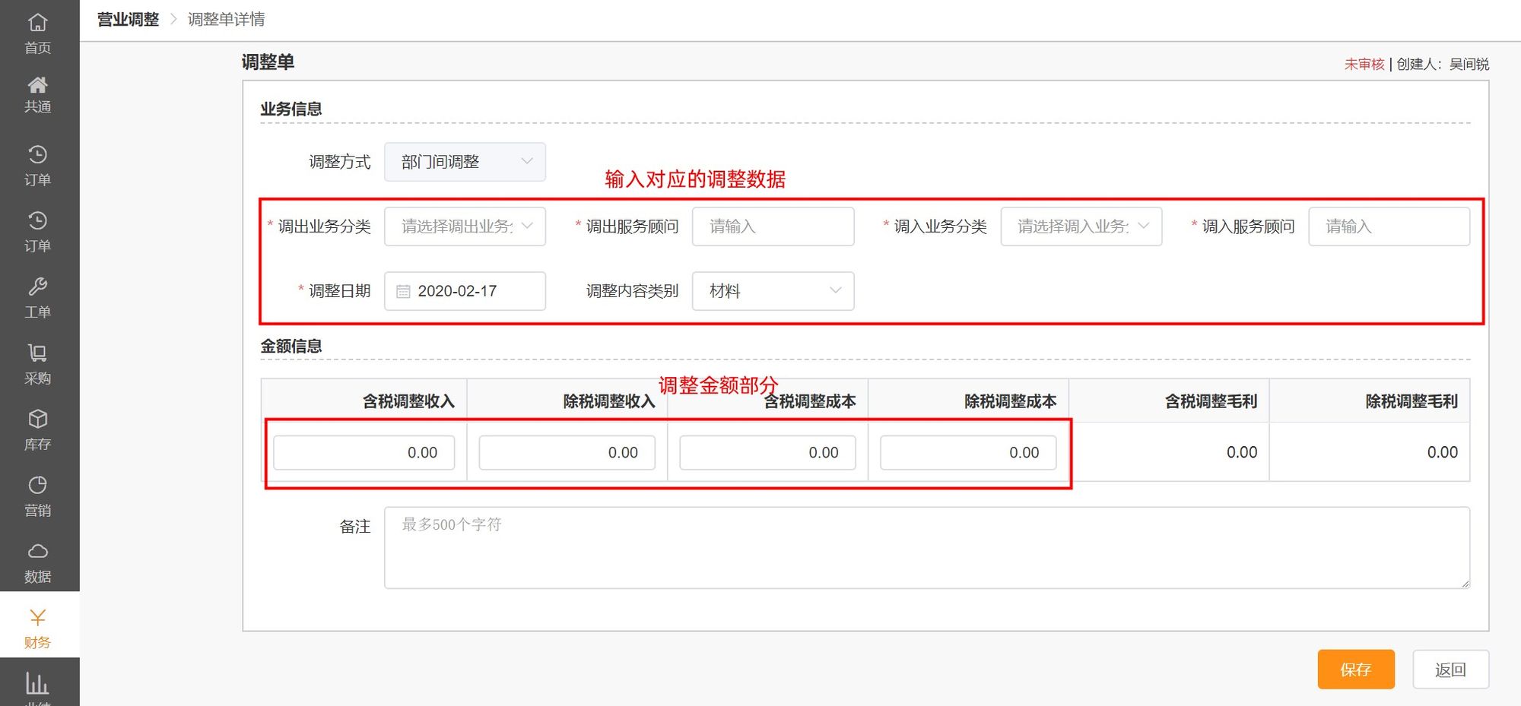The image size is (1521, 706).
Task: Click the 返回 button
Action: point(1450,670)
